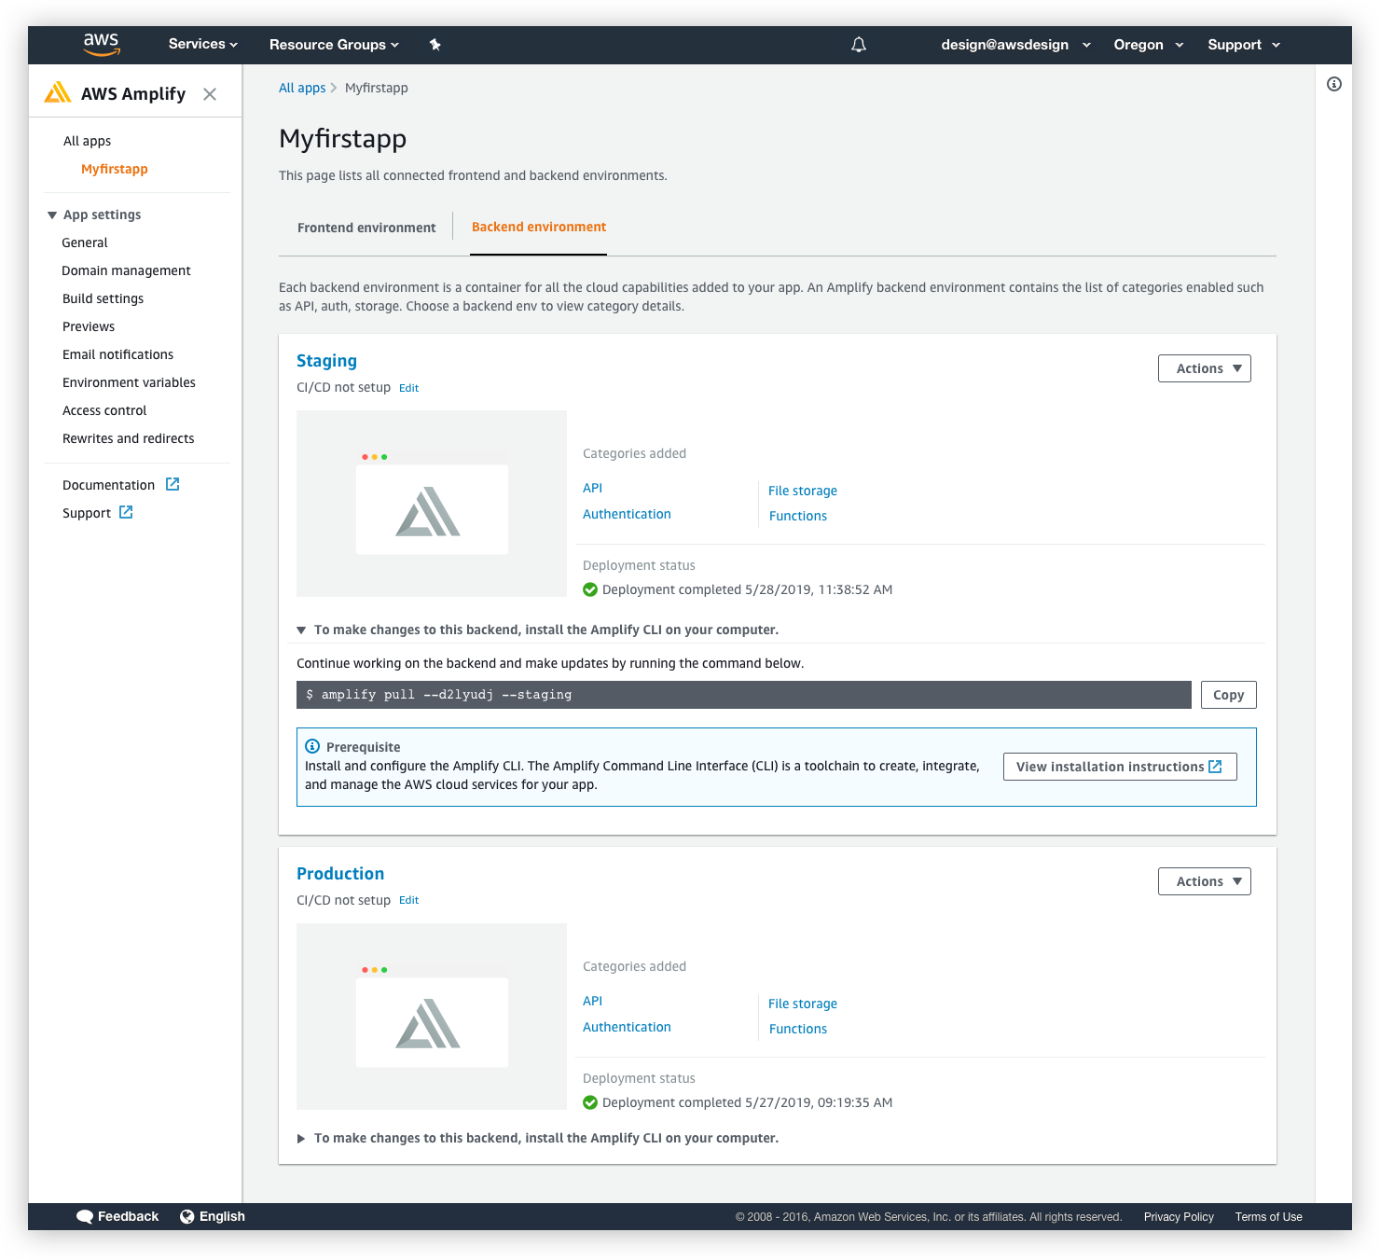Open the Resource Groups dropdown

tap(334, 44)
